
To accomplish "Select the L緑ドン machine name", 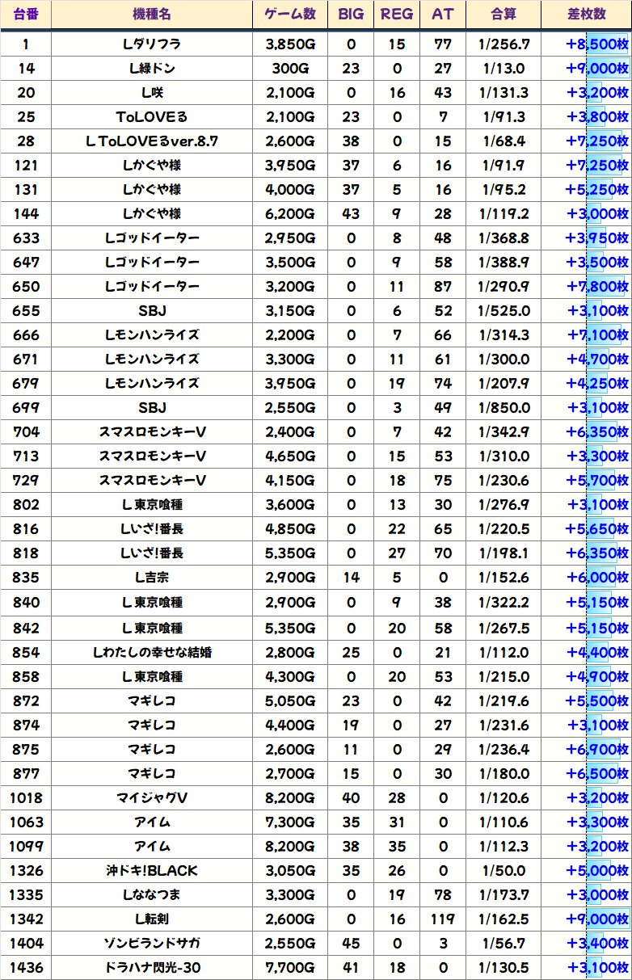I will pos(152,69).
